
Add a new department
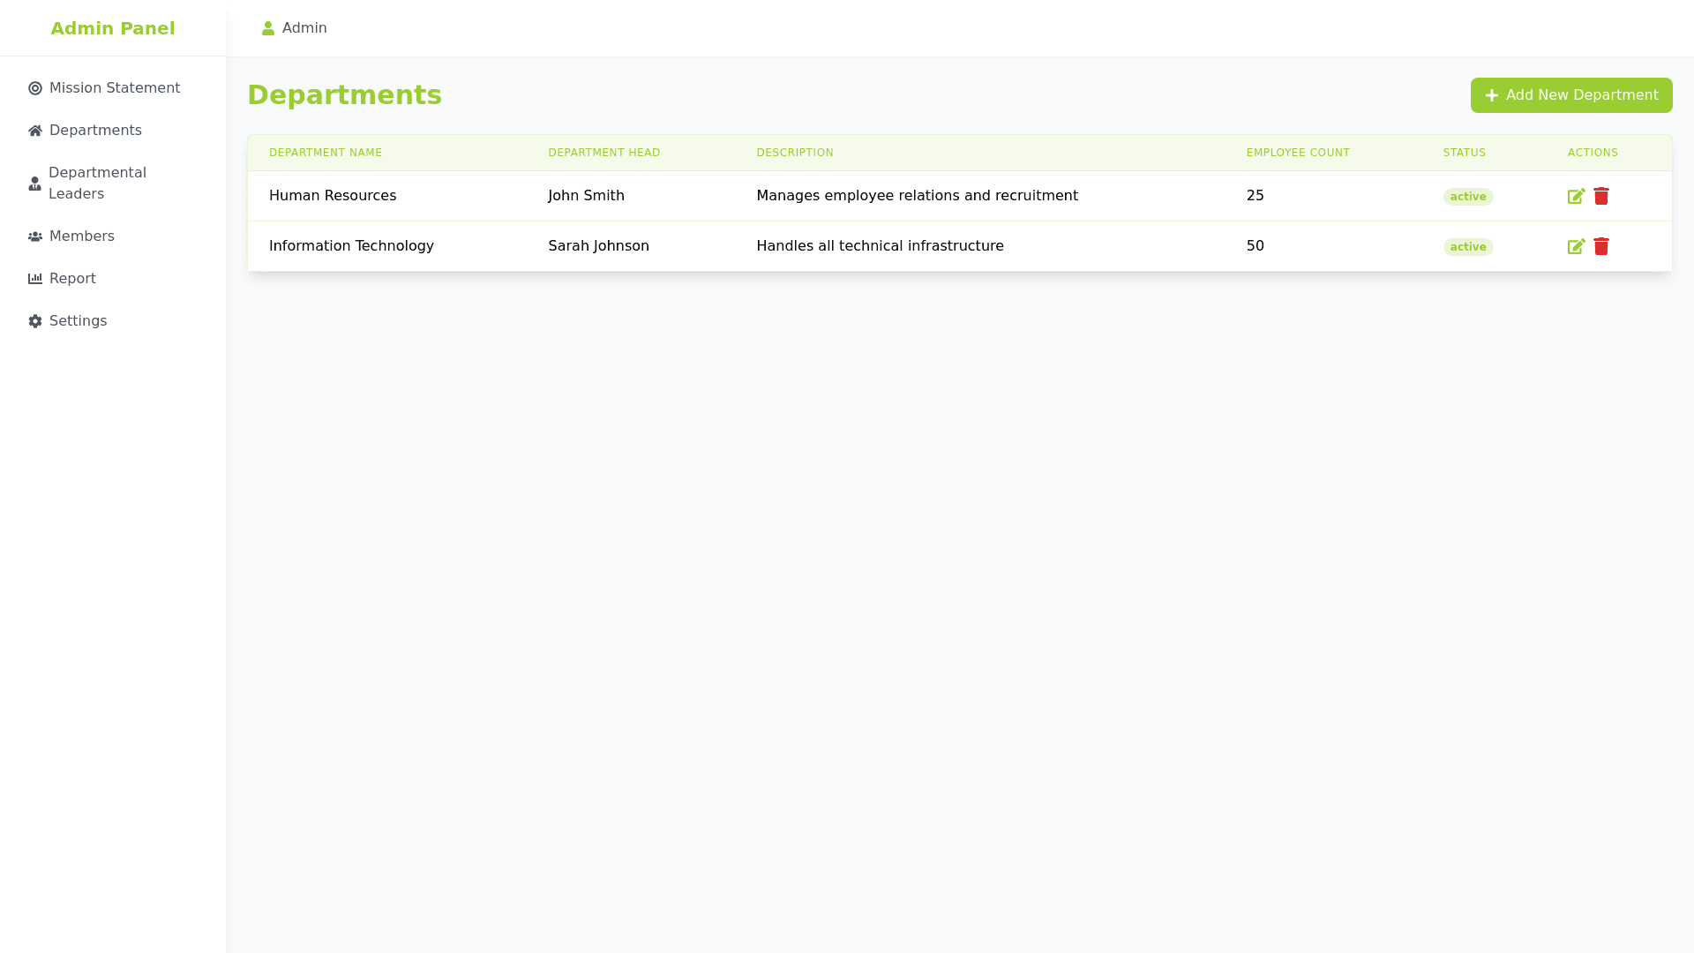pyautogui.click(x=1570, y=95)
